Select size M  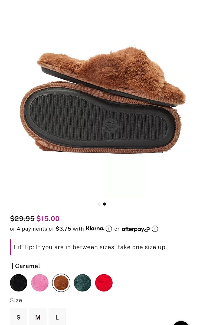tap(38, 317)
